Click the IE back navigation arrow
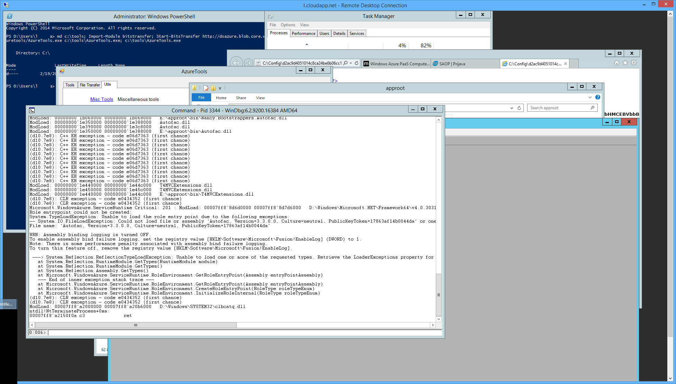The image size is (676, 384). pos(236,63)
